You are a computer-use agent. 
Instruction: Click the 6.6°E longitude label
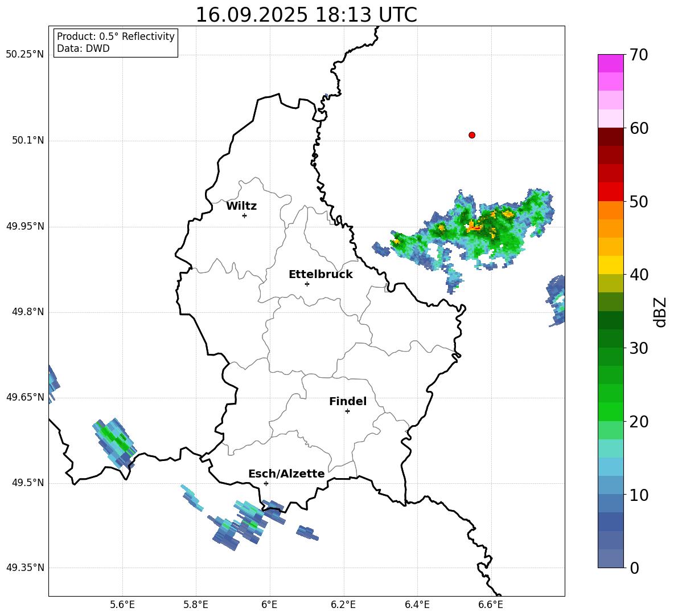[x=491, y=605]
